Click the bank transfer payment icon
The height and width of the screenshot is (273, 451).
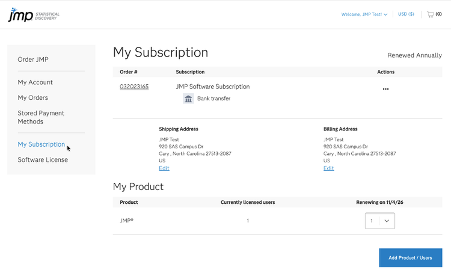pos(188,99)
